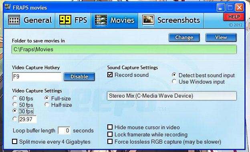The height and width of the screenshot is (152, 250).
Task: Click the General tab grid icon
Action: pos(14,20)
